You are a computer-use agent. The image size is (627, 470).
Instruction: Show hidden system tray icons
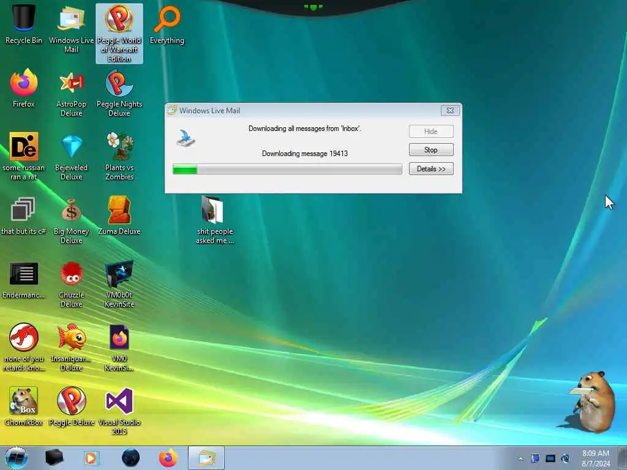(520, 458)
